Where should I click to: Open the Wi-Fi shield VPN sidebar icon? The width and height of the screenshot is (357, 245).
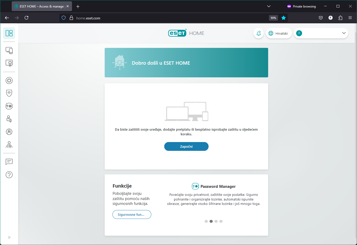coord(9,93)
